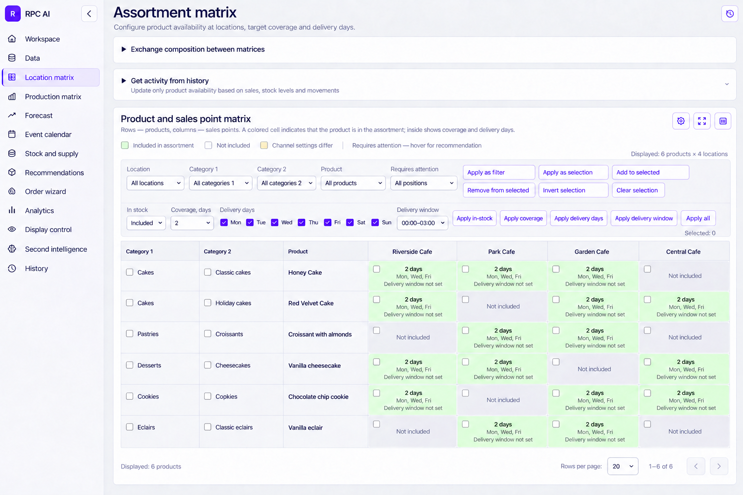The height and width of the screenshot is (495, 743).
Task: Open the Coverage days value field
Action: click(x=192, y=223)
